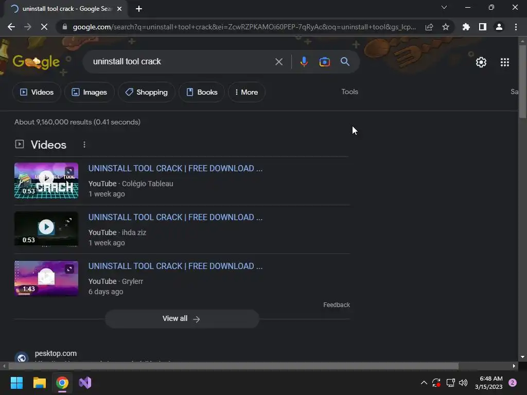This screenshot has height=395, width=527.
Task: Edit the 'uninstall tool crack' search field
Action: tap(182, 62)
